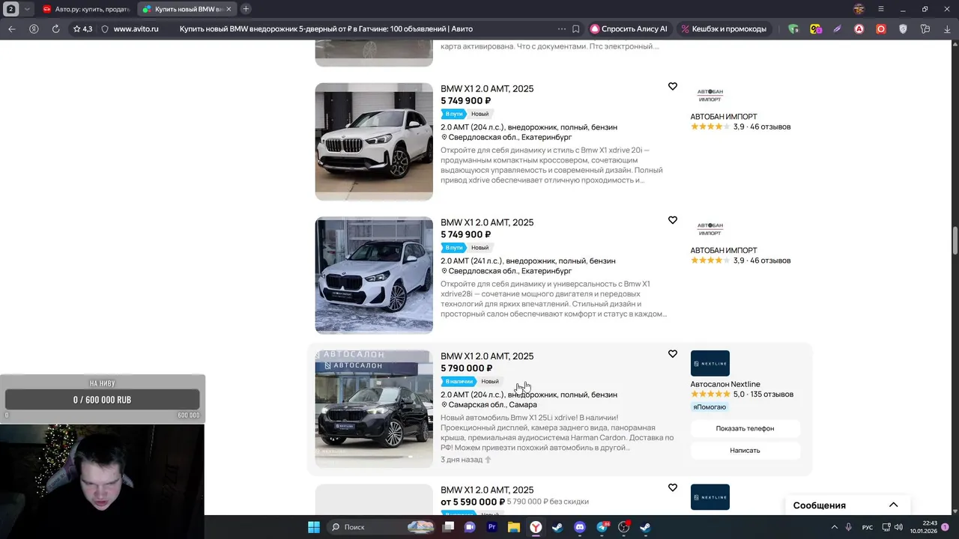Open the browser hamburger menu

(881, 9)
